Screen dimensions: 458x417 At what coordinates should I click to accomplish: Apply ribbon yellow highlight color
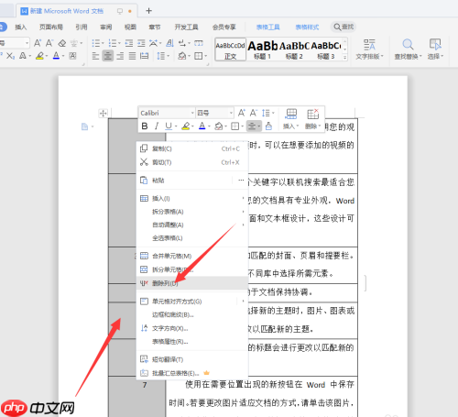39,56
